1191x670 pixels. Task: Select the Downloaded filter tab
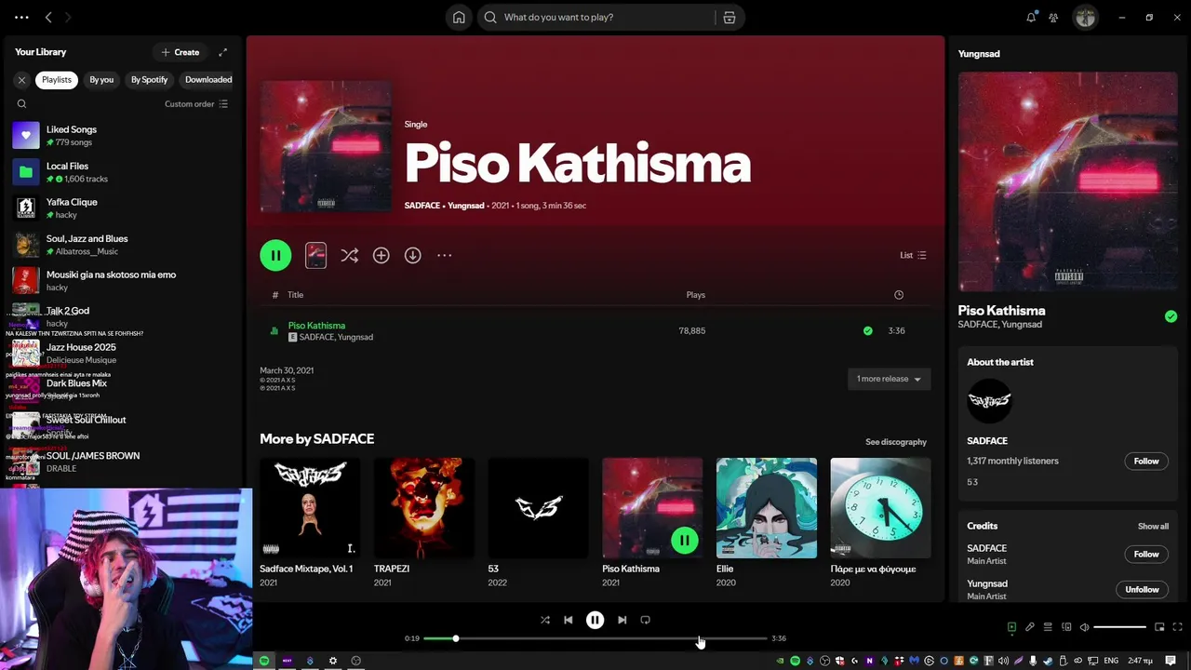208,80
